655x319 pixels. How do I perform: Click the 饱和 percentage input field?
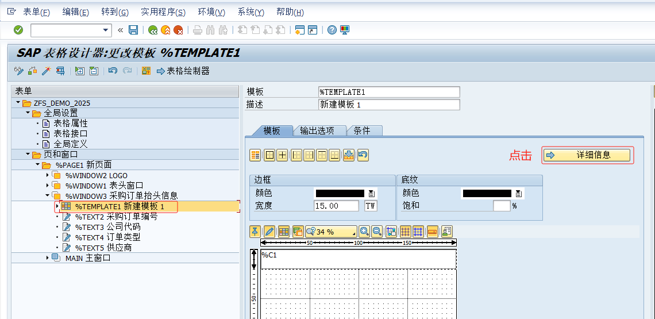[x=502, y=206]
